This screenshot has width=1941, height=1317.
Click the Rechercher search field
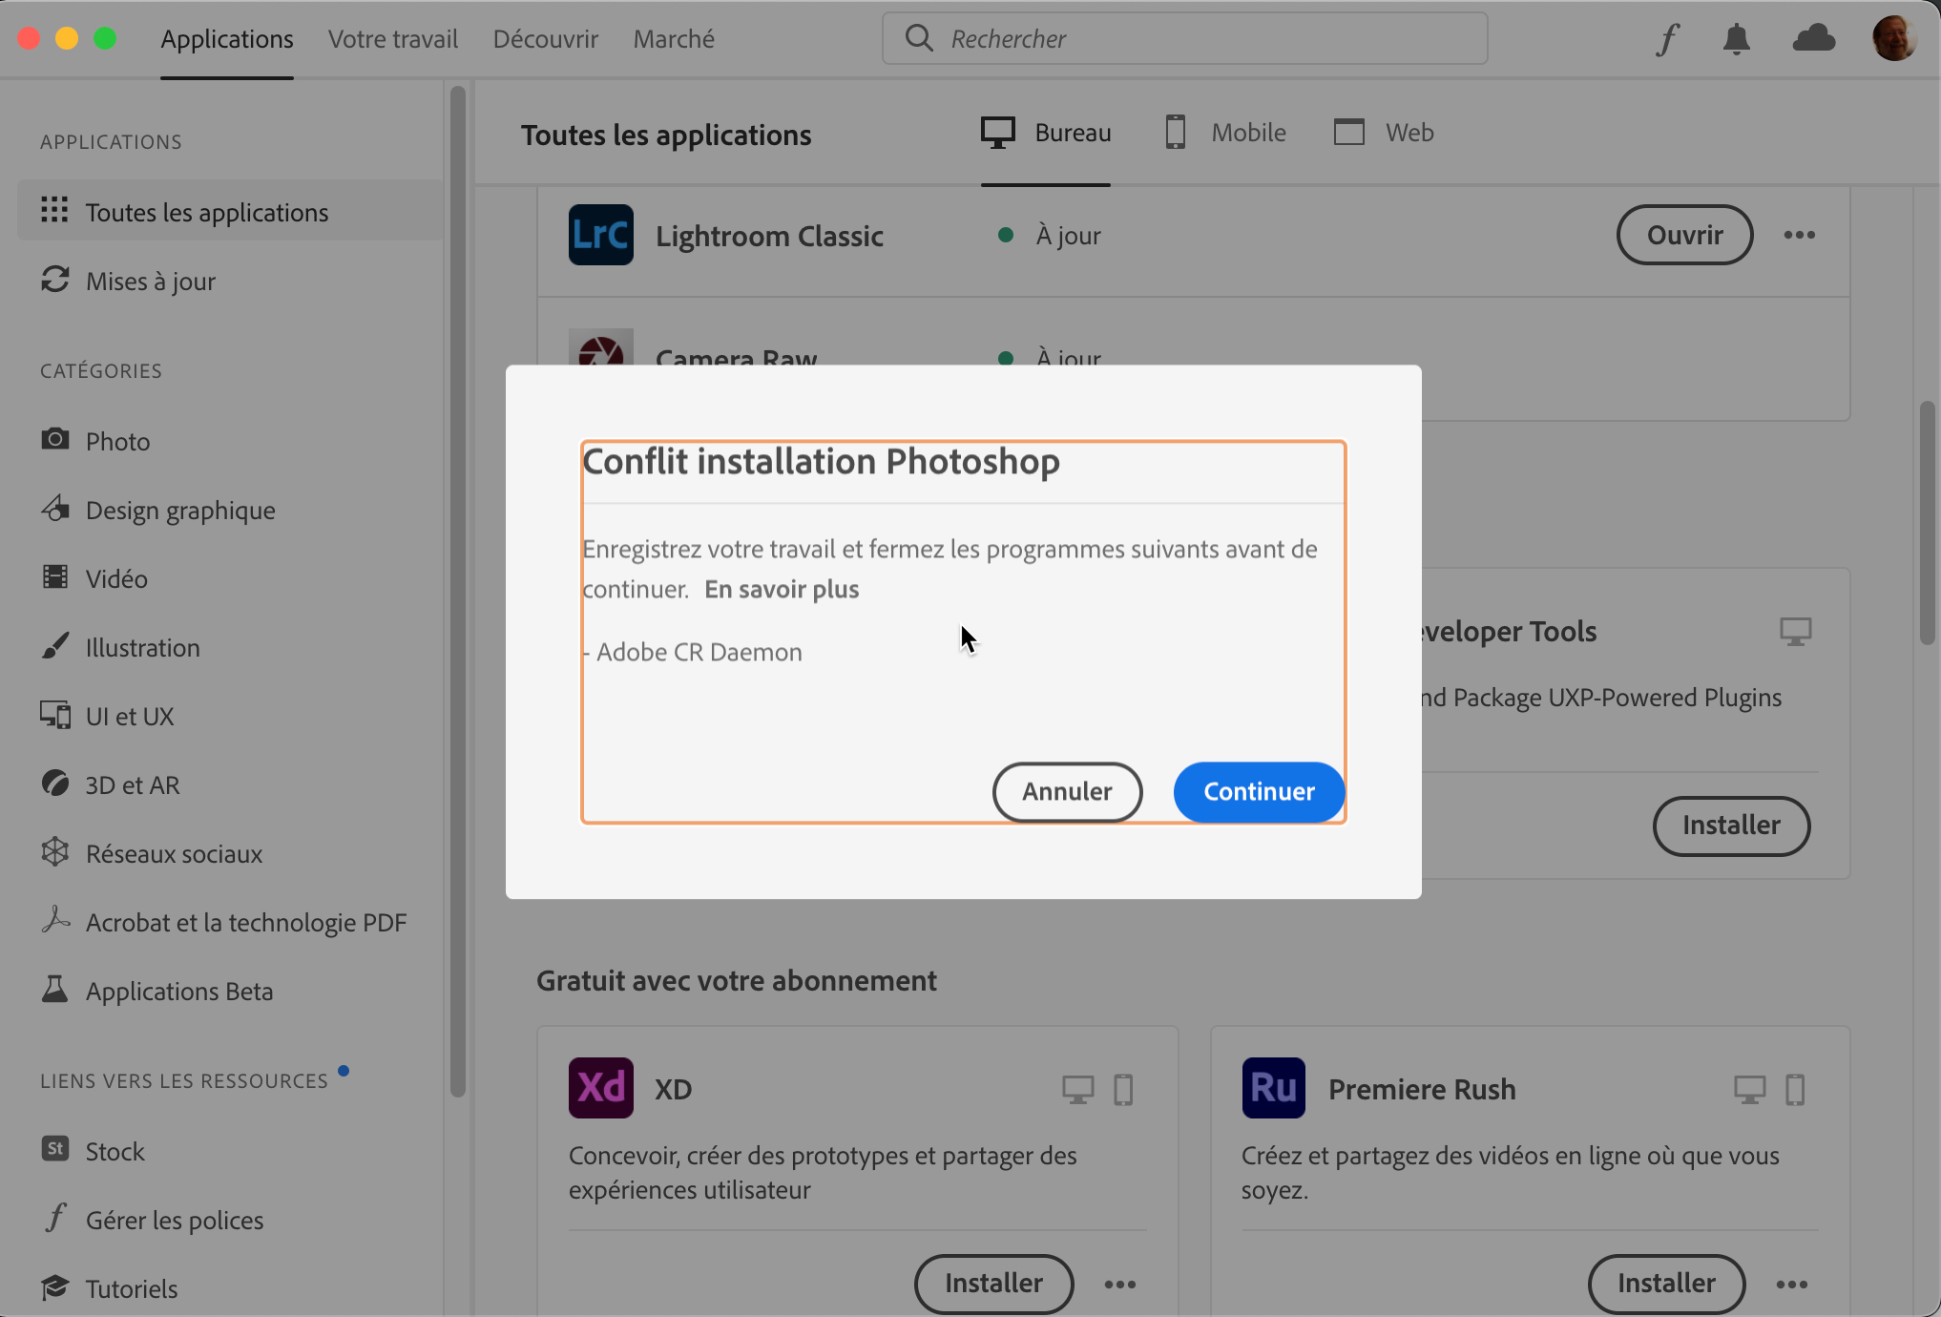pos(1184,39)
